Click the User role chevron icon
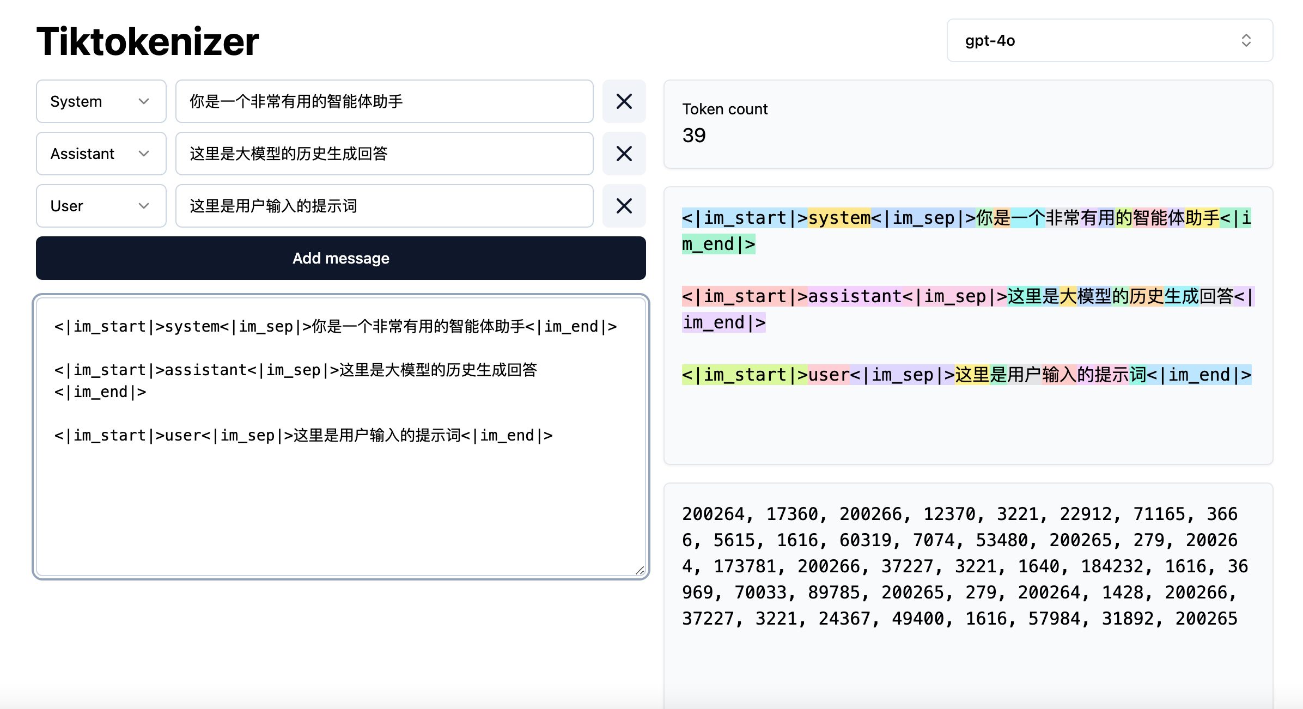The width and height of the screenshot is (1303, 709). point(144,206)
